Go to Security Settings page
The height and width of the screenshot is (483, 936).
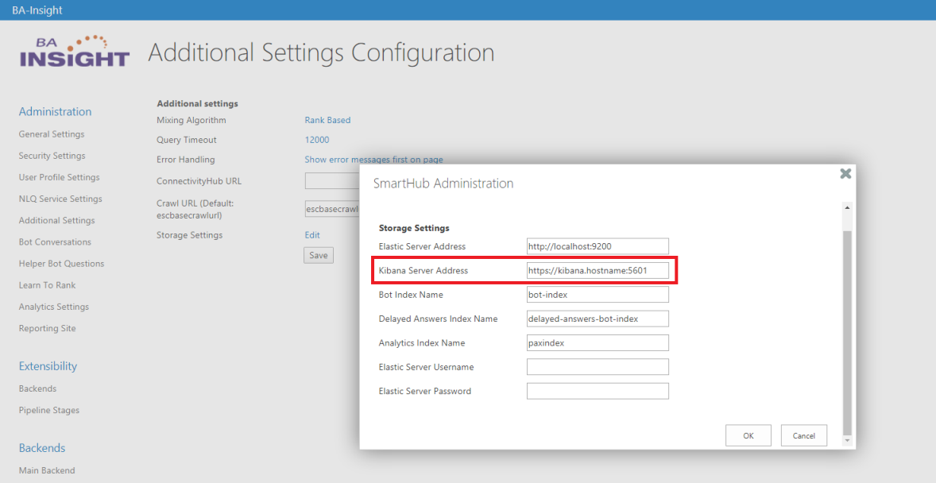pos(52,156)
